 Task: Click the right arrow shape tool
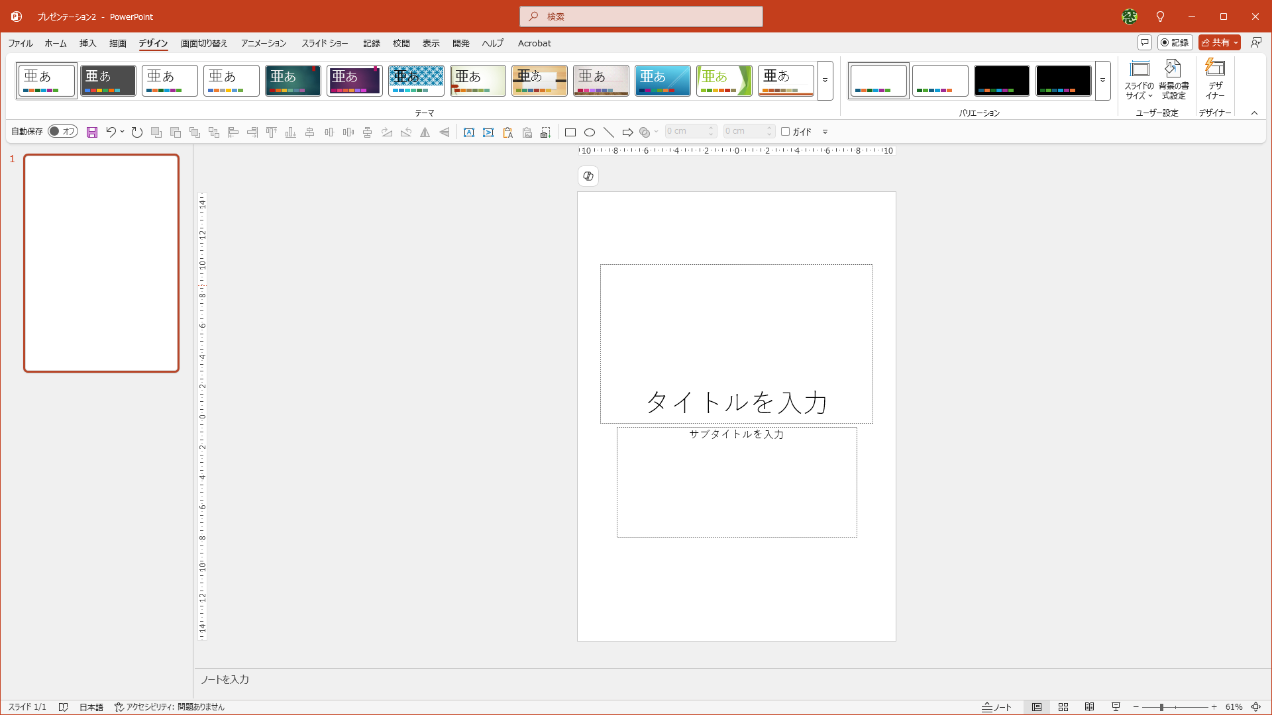pos(627,132)
